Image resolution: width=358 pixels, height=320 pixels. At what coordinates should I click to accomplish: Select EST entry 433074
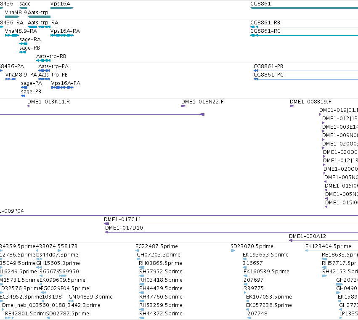(37, 251)
